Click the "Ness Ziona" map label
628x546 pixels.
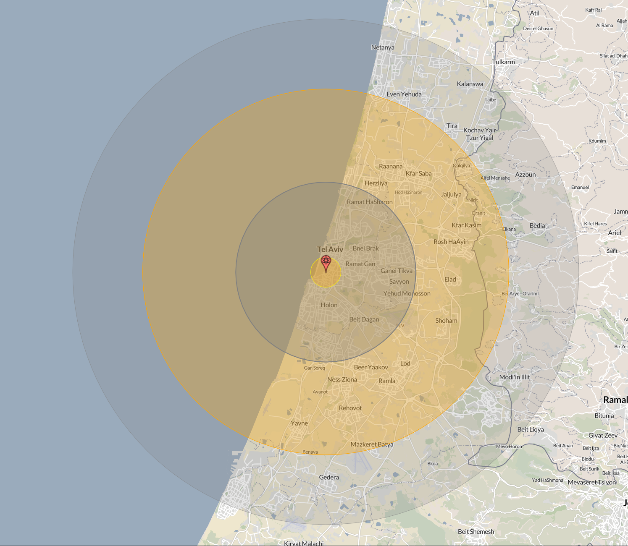point(342,380)
